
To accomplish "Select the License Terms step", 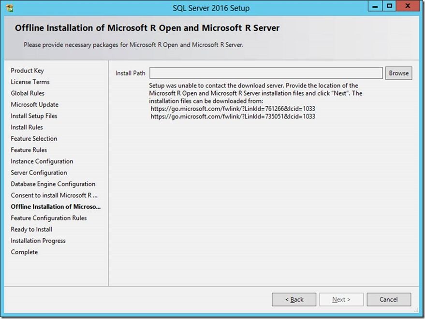I will click(x=30, y=82).
